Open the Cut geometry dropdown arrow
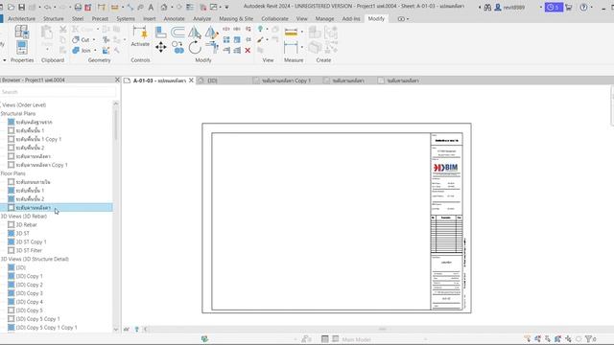 pyautogui.click(x=94, y=40)
